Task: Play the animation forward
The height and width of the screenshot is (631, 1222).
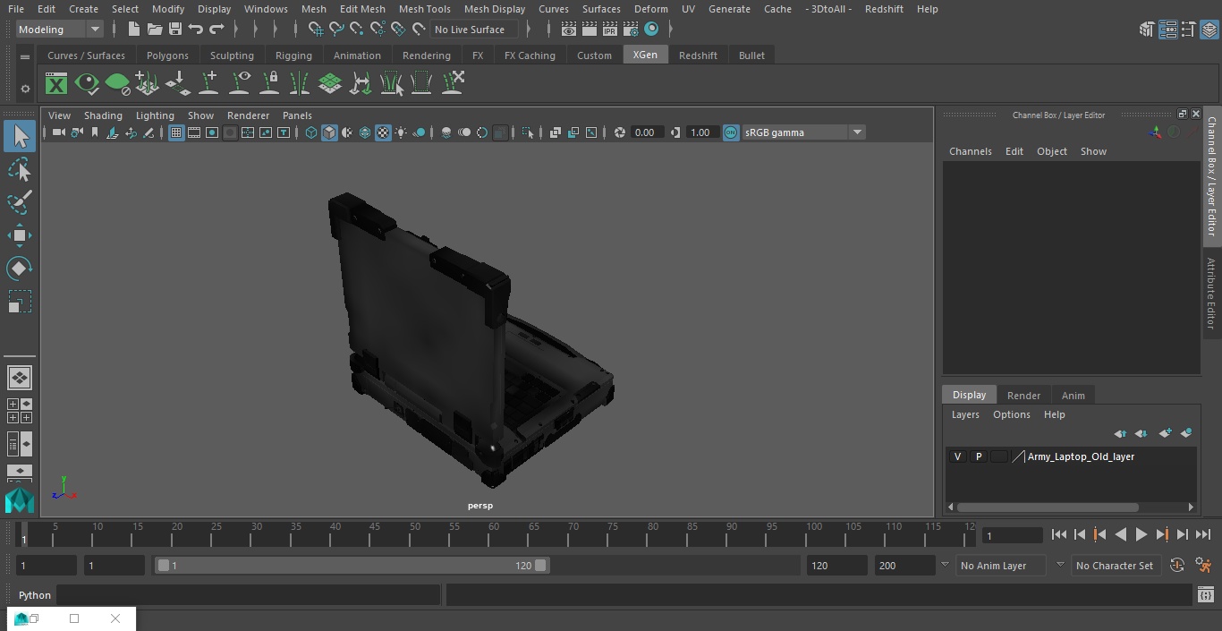Action: point(1141,534)
